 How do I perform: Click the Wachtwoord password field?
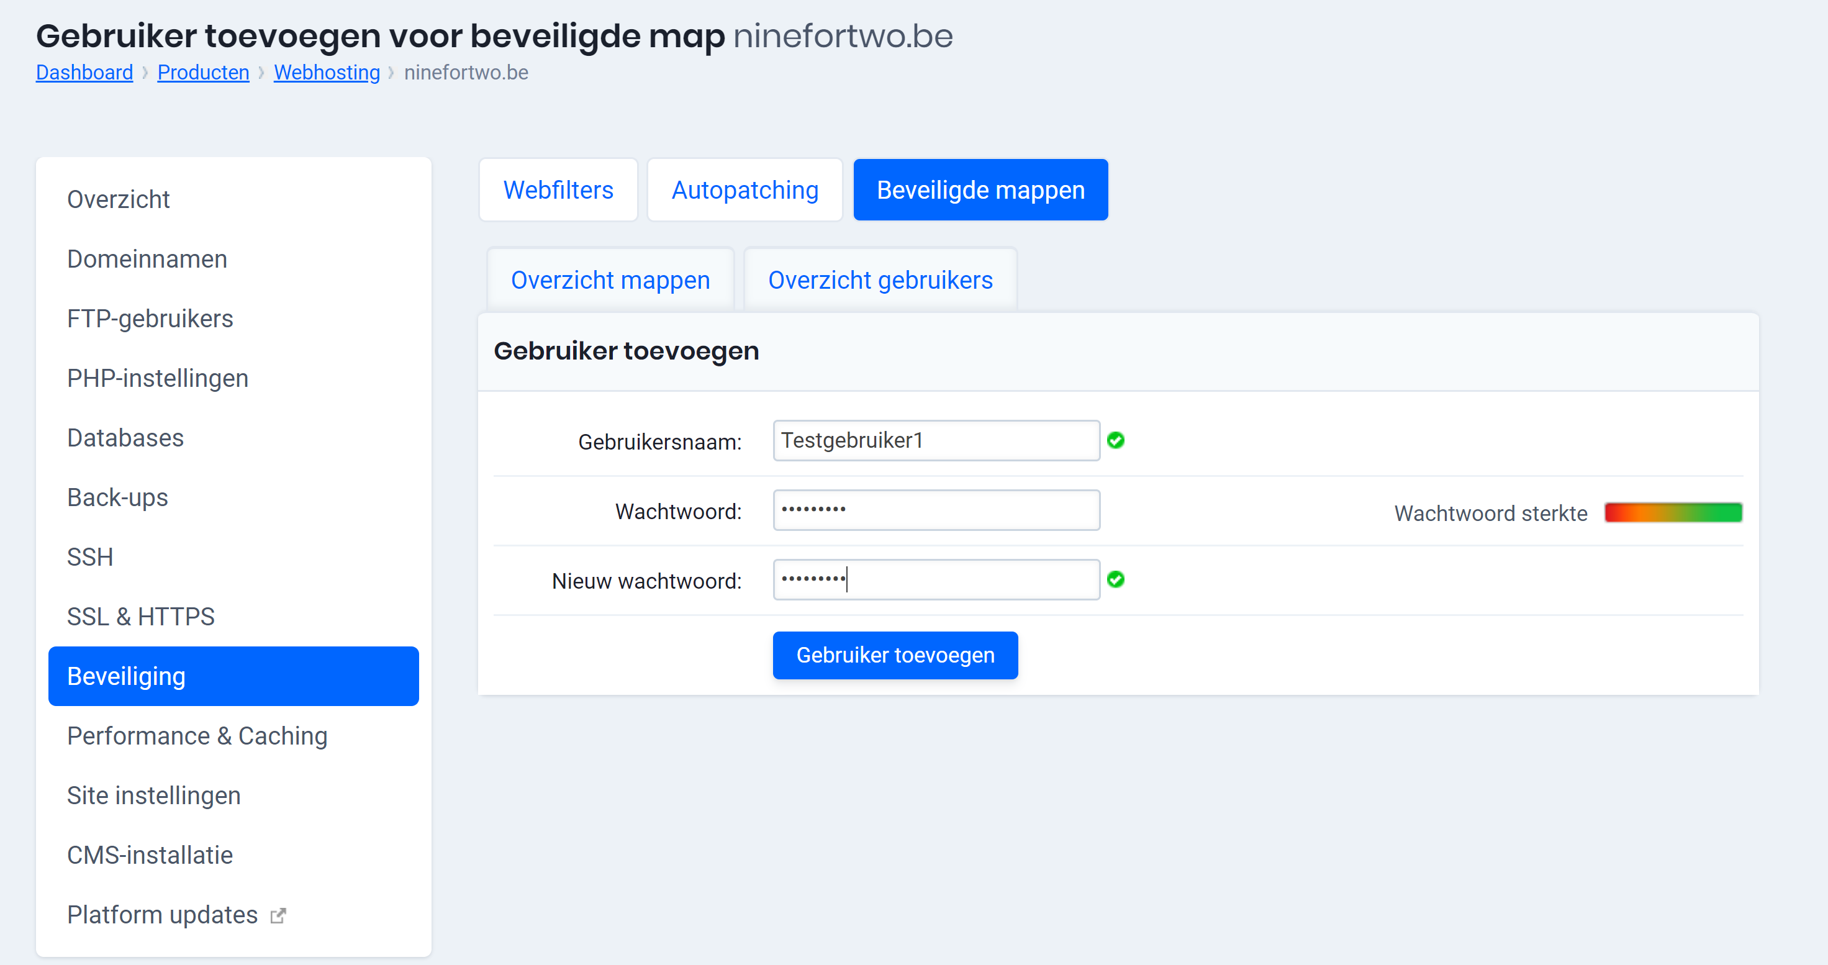tap(935, 509)
